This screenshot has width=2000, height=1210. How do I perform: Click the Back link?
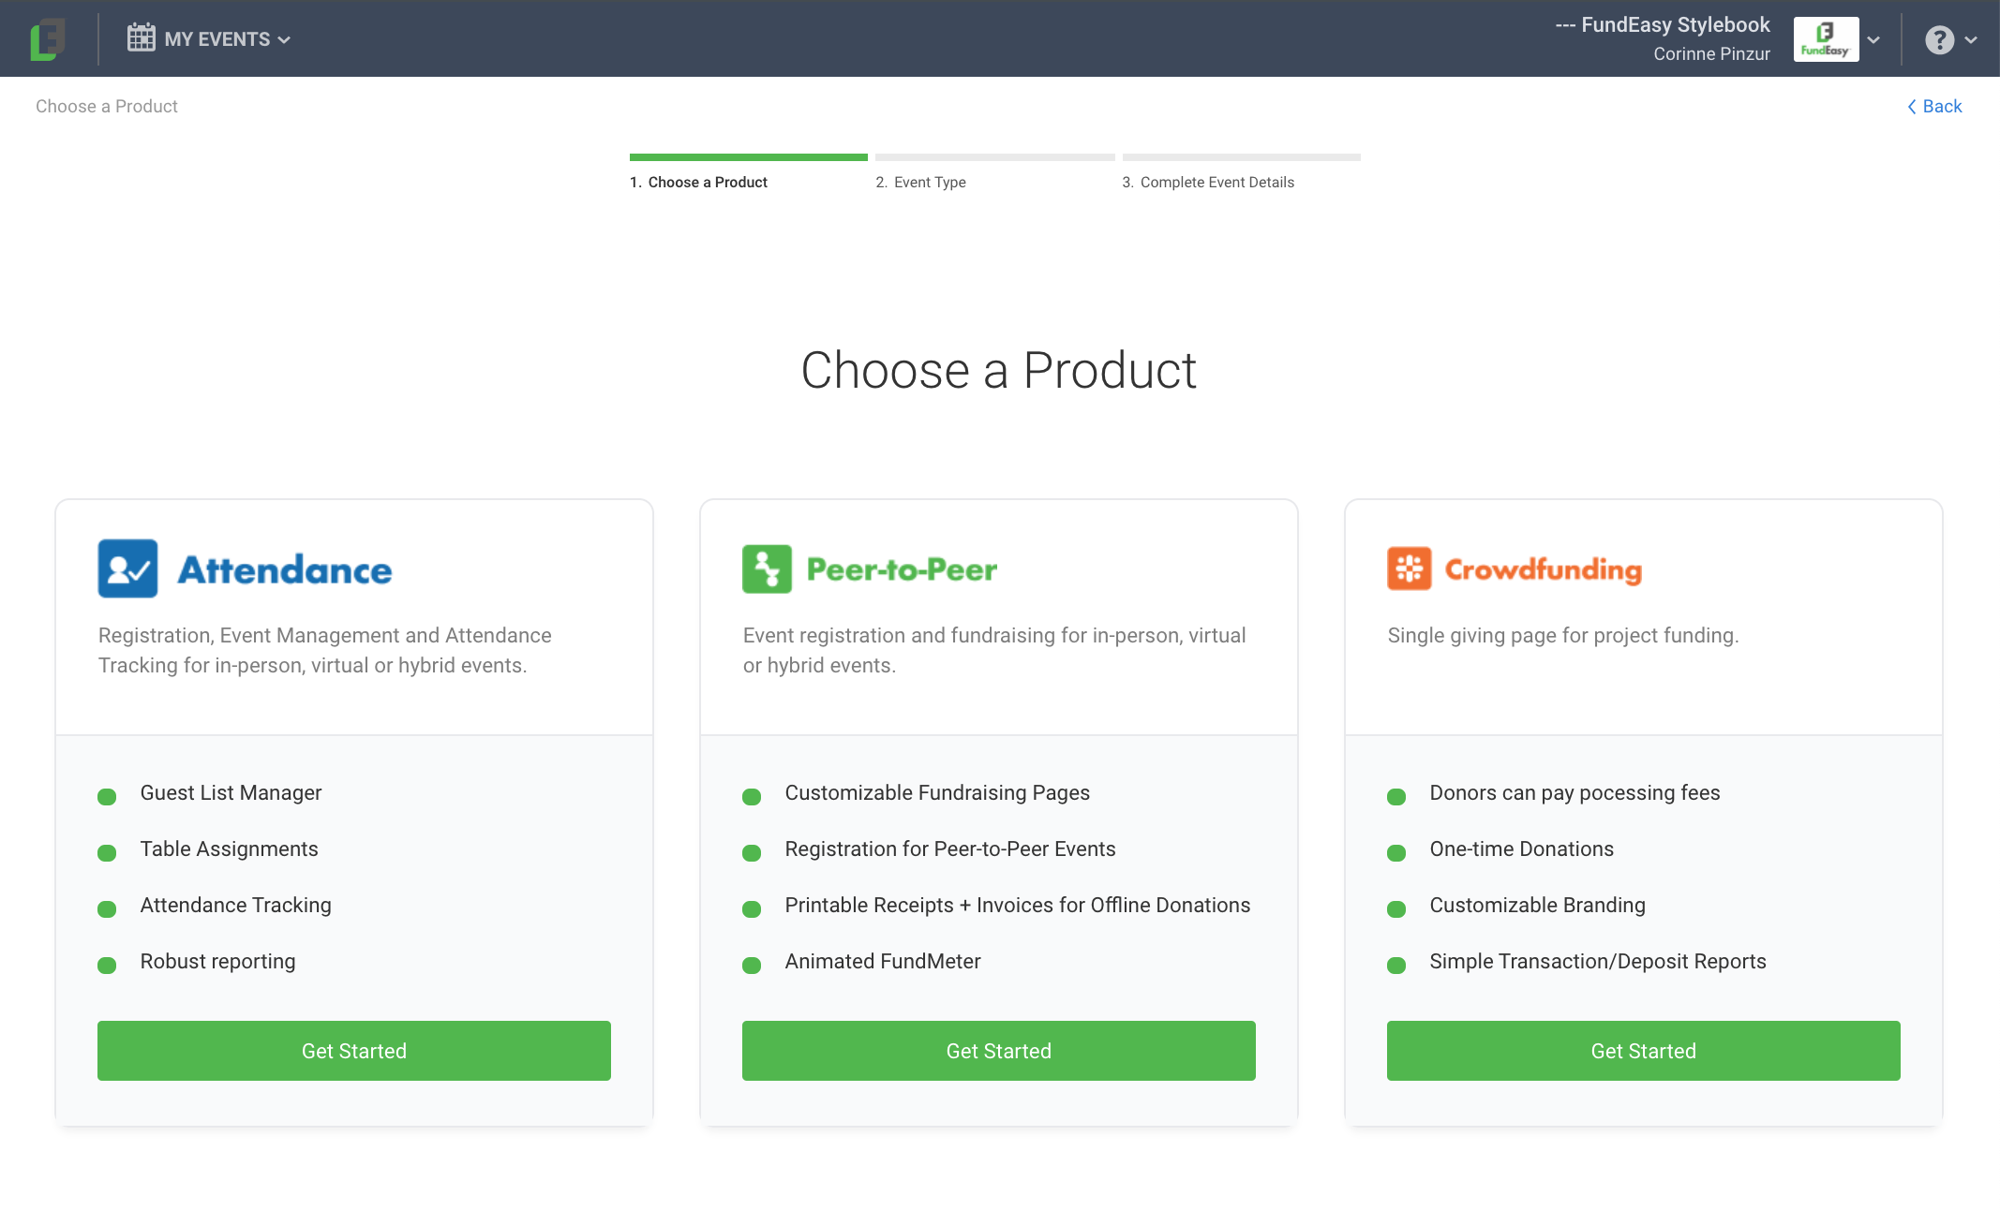coord(1942,107)
